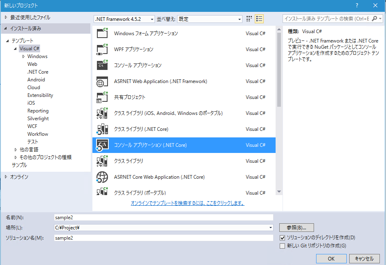
Task: Click the shared project (共有プロジェクト) icon
Action: tap(102, 97)
